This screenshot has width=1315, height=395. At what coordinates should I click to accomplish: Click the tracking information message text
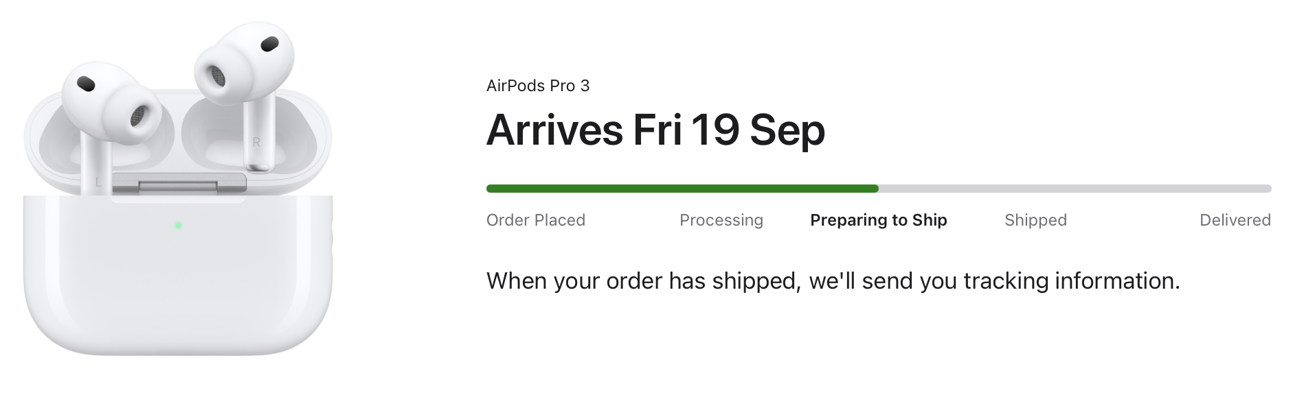833,281
